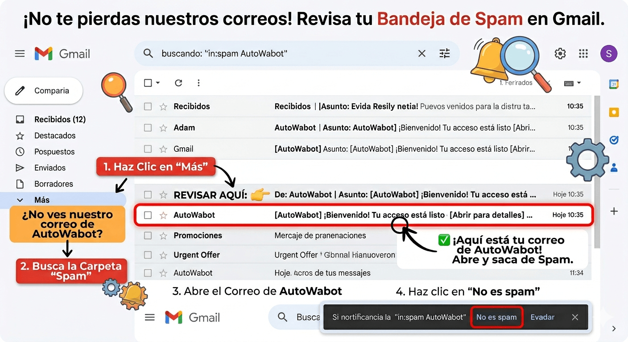The height and width of the screenshot is (342, 628).
Task: Click the "buscando: in:spam AutoWabot" search field
Action: [x=297, y=53]
